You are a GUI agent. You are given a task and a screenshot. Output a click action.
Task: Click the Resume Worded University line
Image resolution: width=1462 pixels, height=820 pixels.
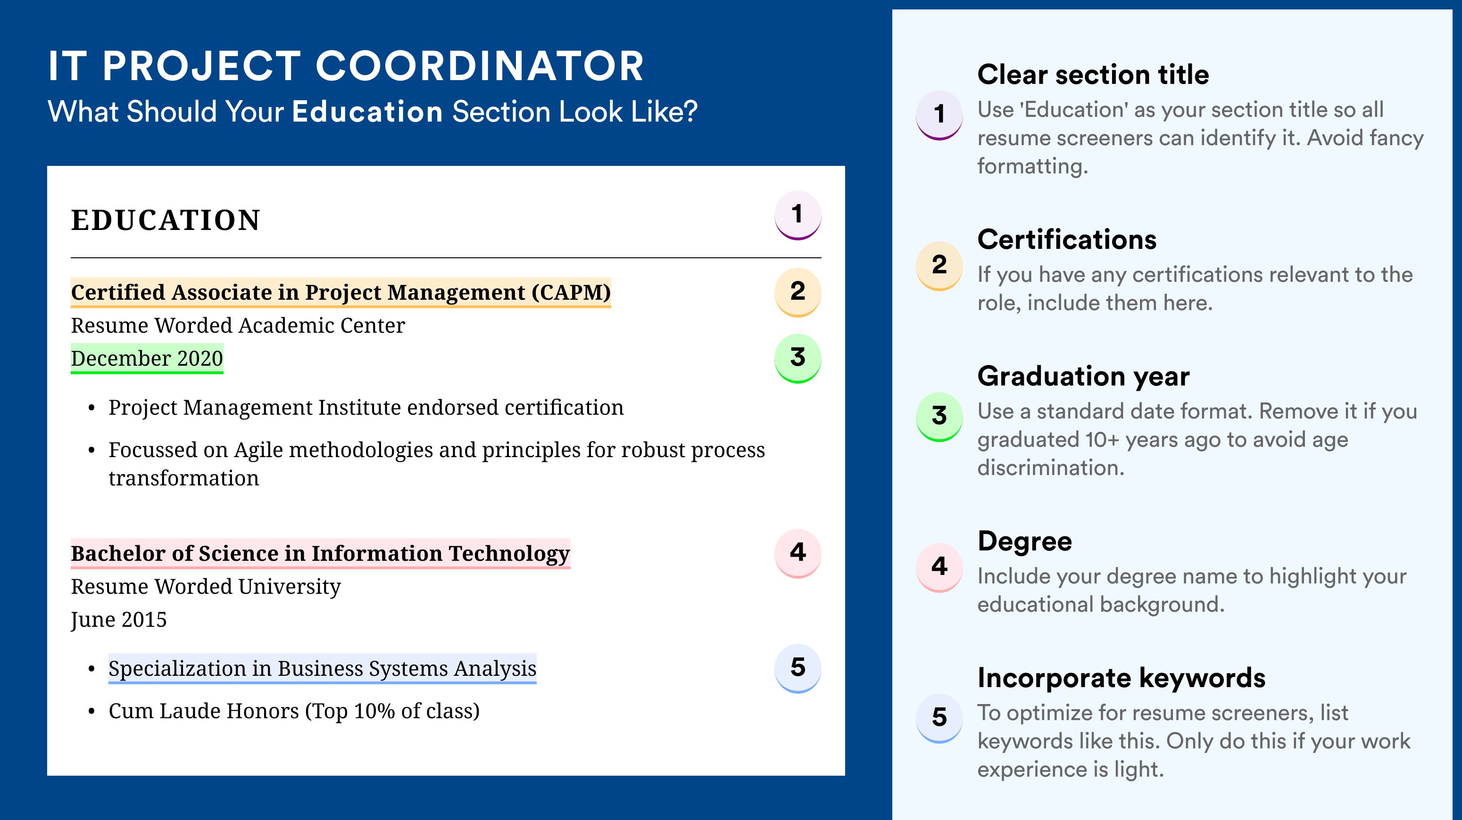(x=206, y=586)
